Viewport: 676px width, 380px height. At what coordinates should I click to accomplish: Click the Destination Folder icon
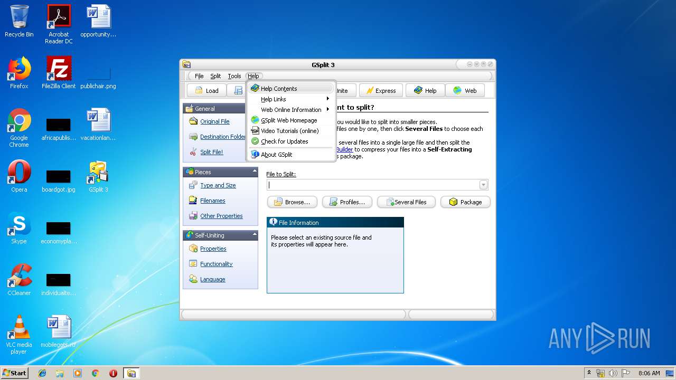click(x=193, y=137)
